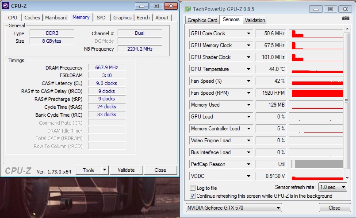Open the Bench tab
This screenshot has height=218, width=356.
point(143,18)
